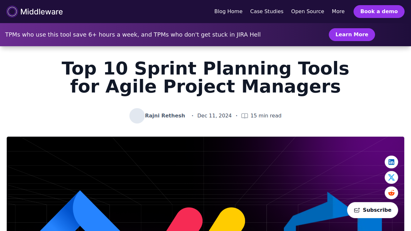Click the article title heading
The width and height of the screenshot is (411, 231).
205,77
